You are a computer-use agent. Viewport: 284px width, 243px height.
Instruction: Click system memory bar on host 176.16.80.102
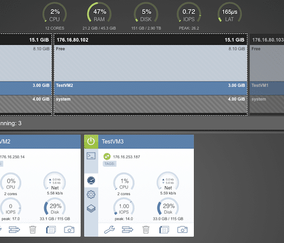(x=151, y=105)
